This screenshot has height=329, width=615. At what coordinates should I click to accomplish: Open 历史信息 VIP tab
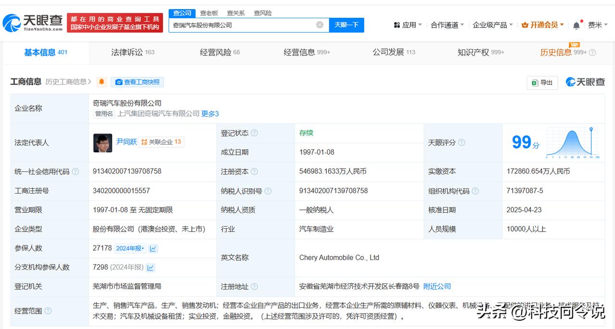coord(563,52)
